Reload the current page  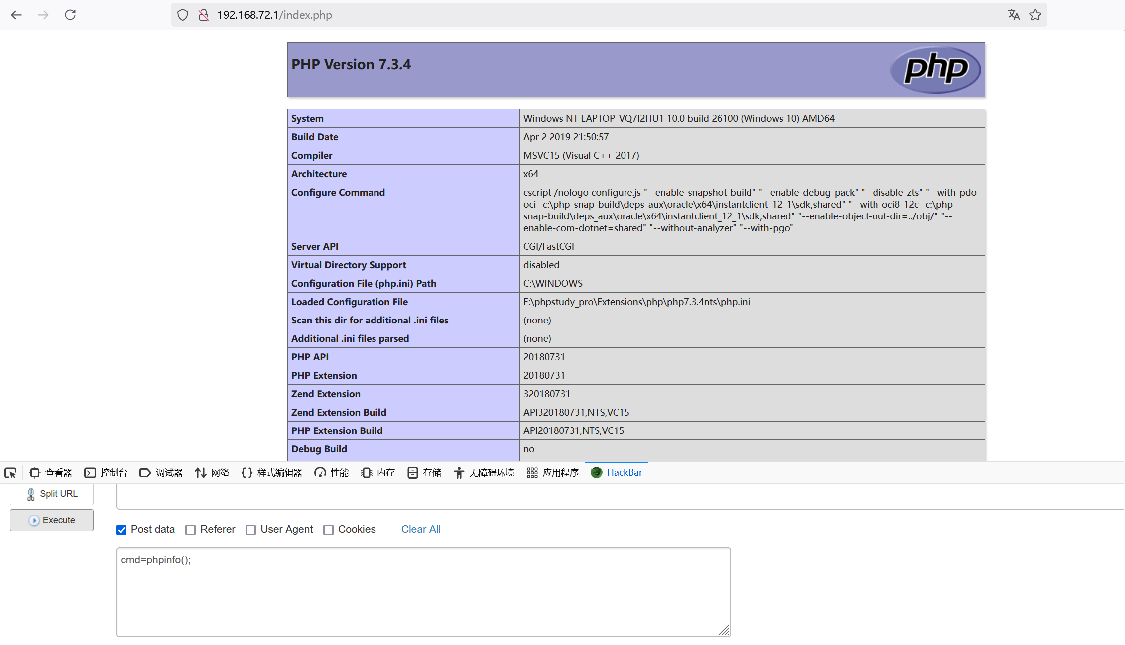click(70, 15)
